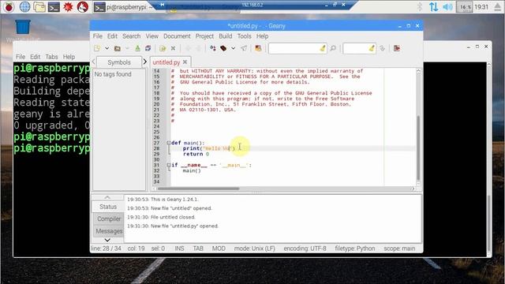Open Mathematica from the panel
505x284 pixels.
click(x=68, y=7)
